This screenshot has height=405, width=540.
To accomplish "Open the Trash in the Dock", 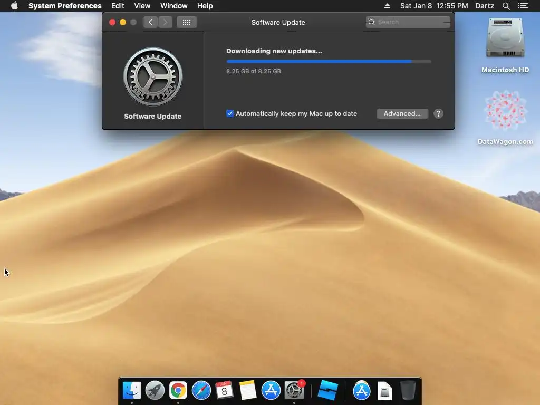I will coord(408,391).
